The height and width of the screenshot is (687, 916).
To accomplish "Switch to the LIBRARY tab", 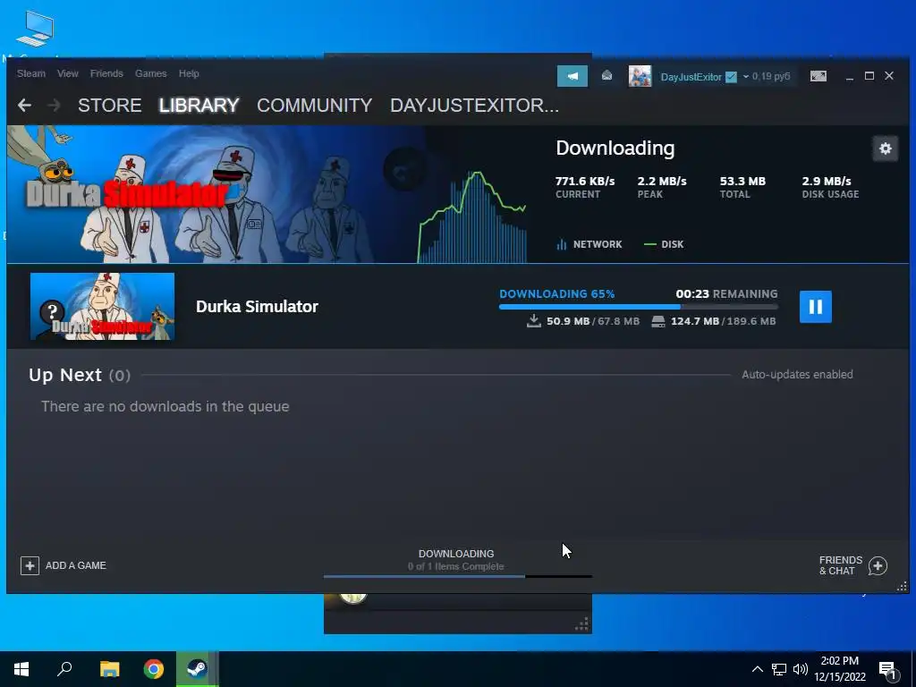I will [x=199, y=106].
